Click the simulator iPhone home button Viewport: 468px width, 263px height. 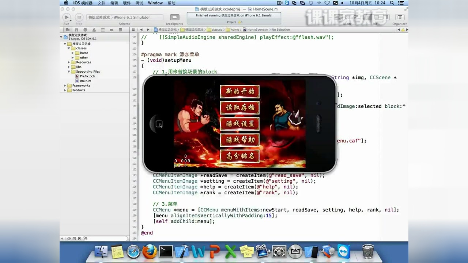click(x=159, y=124)
